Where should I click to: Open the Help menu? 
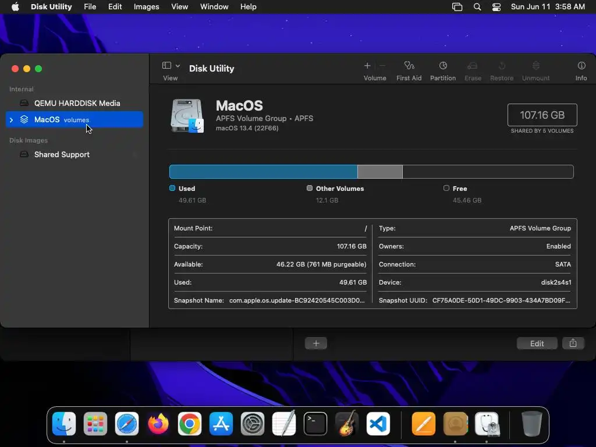[248, 7]
